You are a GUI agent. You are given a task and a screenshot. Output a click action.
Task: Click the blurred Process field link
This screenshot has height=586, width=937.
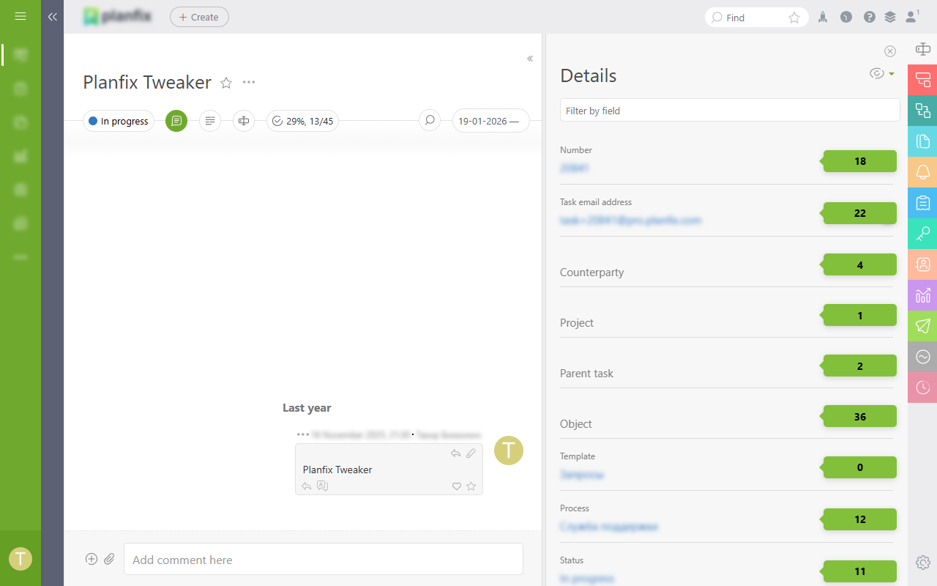click(609, 526)
